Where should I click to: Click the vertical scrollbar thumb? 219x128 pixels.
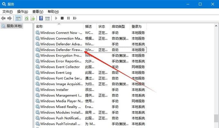click(x=216, y=118)
